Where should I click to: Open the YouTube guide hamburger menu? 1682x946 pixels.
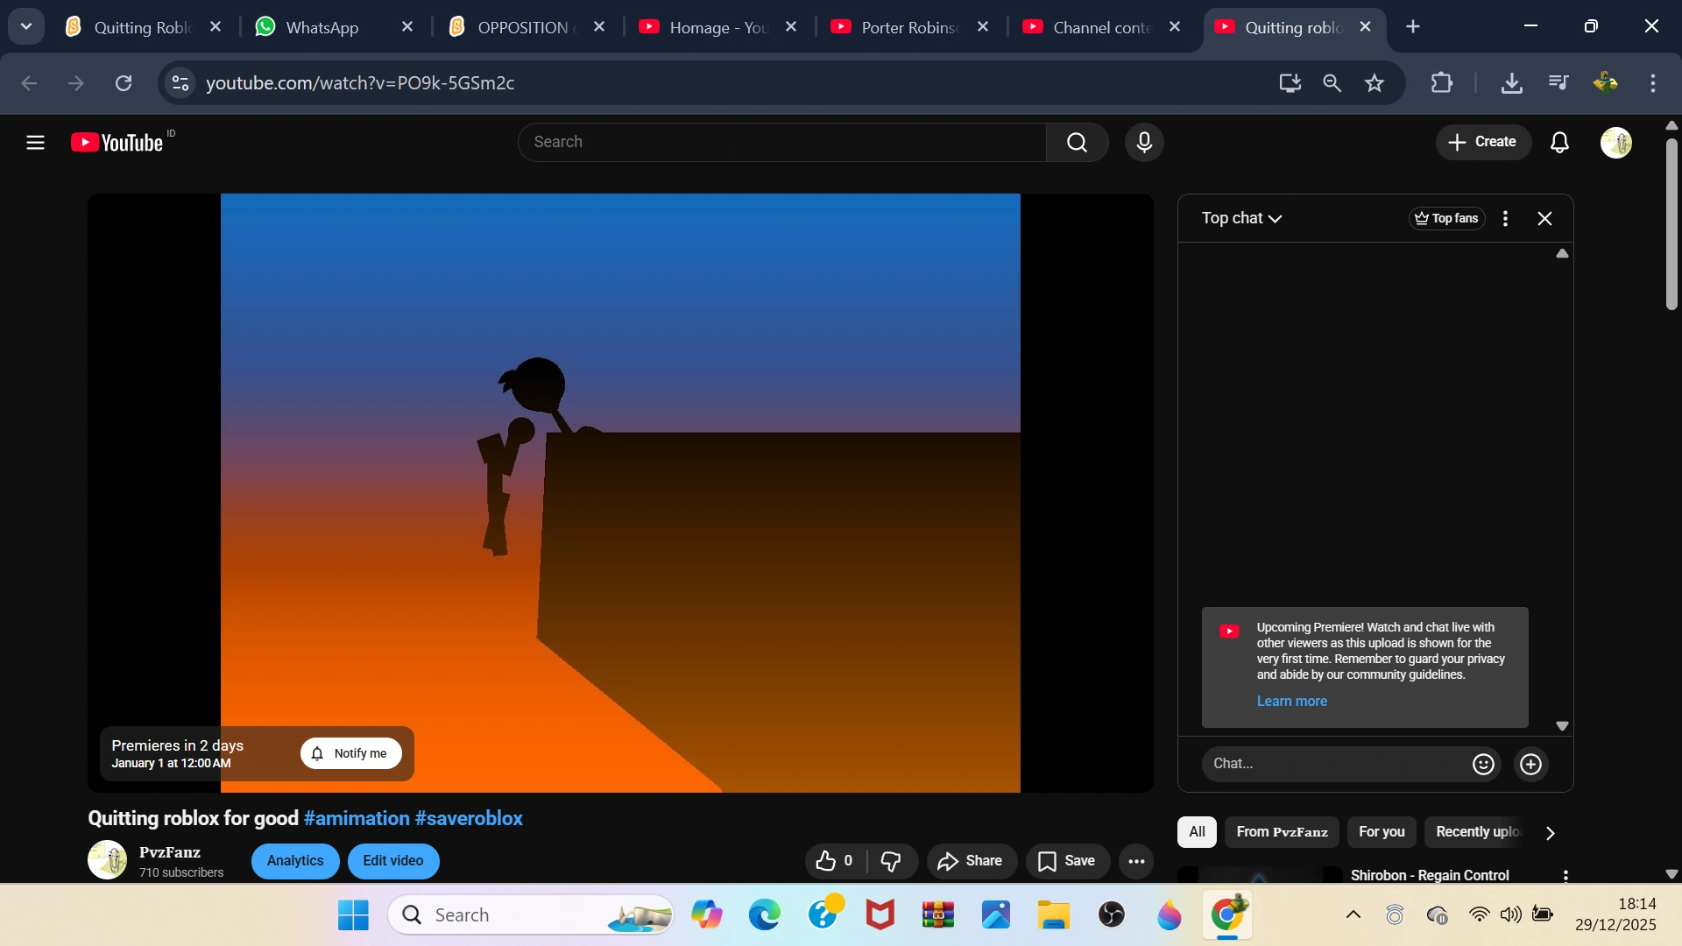[34, 142]
